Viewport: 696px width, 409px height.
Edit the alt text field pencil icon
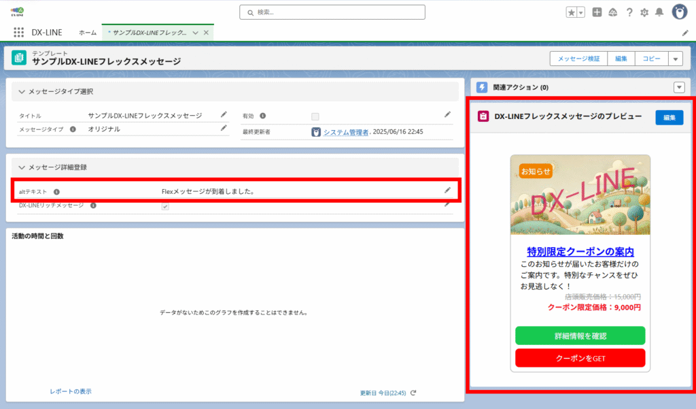click(x=447, y=191)
